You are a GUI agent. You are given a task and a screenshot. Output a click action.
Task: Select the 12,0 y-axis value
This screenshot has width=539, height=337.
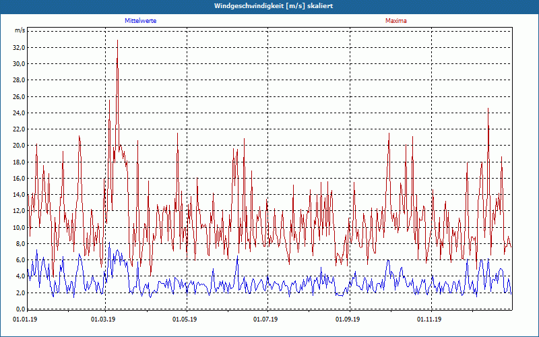click(x=19, y=211)
